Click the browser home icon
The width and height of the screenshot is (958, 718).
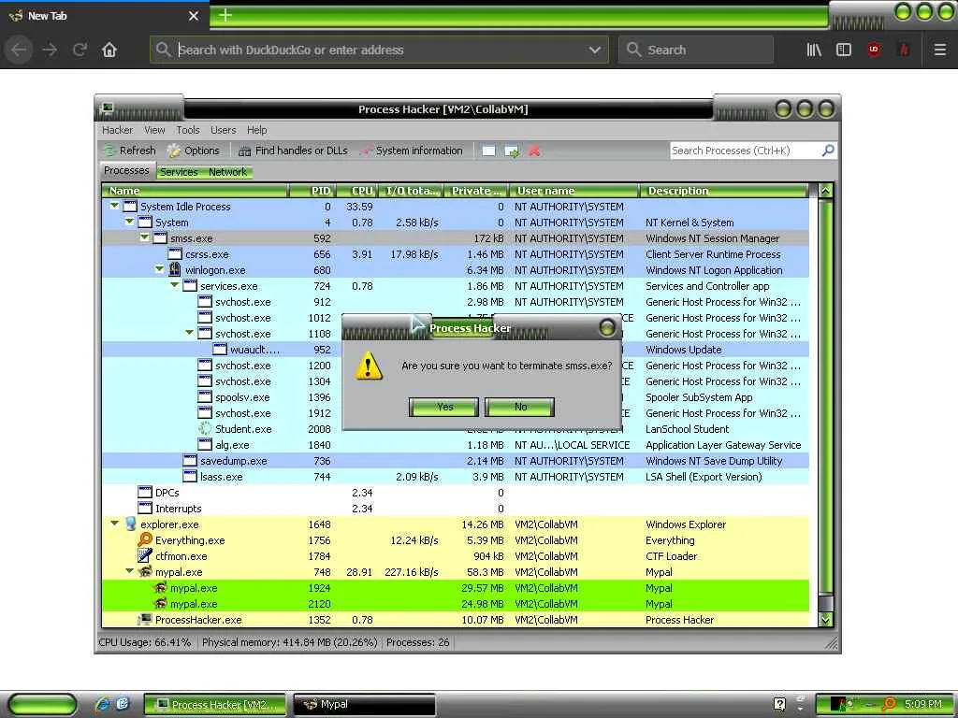point(109,50)
